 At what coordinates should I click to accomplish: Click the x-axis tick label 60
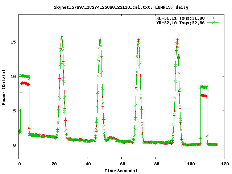tap(123, 164)
